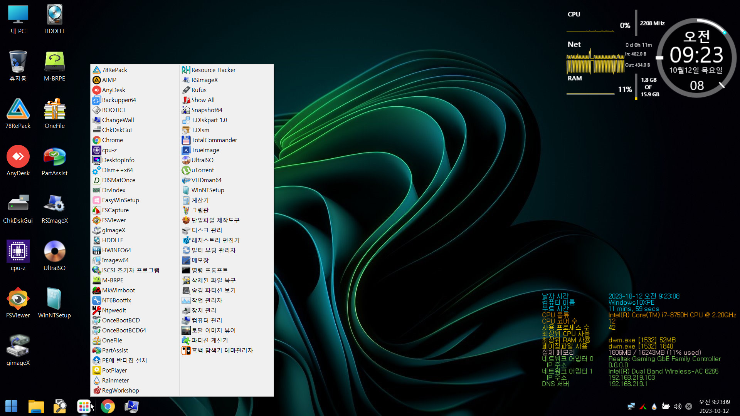The image size is (740, 416).
Task: Open the WinNTSetup desktop icon
Action: point(54,304)
